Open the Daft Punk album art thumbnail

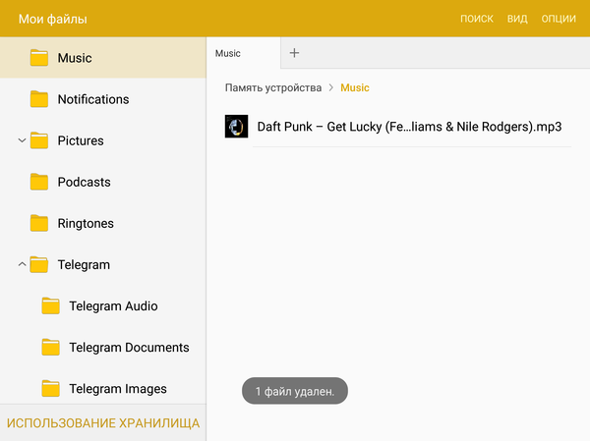pyautogui.click(x=236, y=127)
